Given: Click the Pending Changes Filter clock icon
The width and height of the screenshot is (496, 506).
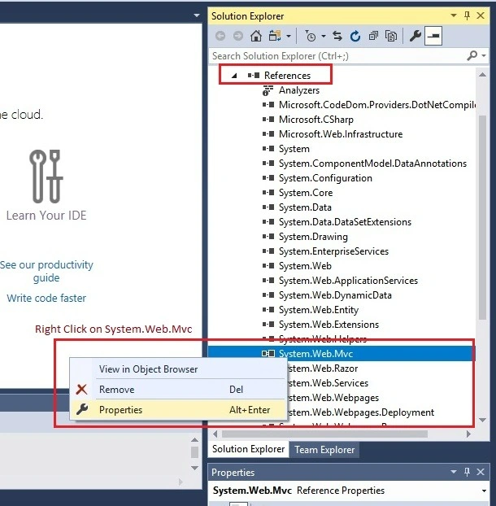Looking at the screenshot, I should [311, 36].
